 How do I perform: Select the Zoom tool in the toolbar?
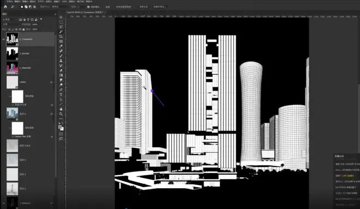[61, 114]
